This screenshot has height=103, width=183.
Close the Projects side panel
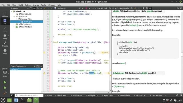pos(41,8)
